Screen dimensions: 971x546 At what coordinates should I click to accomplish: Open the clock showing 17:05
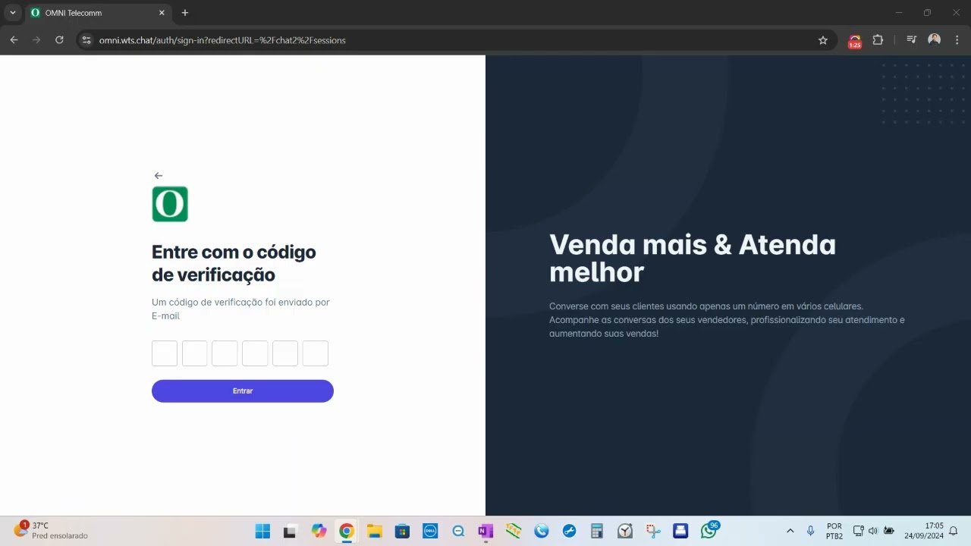(924, 531)
